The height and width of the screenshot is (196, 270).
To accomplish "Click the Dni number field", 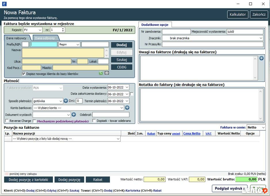I will click(79, 101).
